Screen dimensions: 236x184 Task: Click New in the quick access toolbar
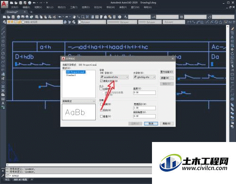[x=12, y=3]
